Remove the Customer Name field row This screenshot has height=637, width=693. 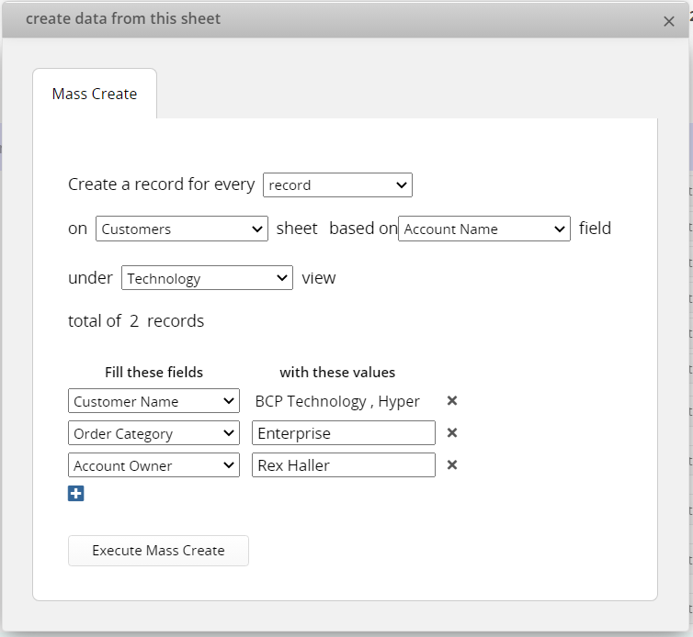(x=451, y=400)
